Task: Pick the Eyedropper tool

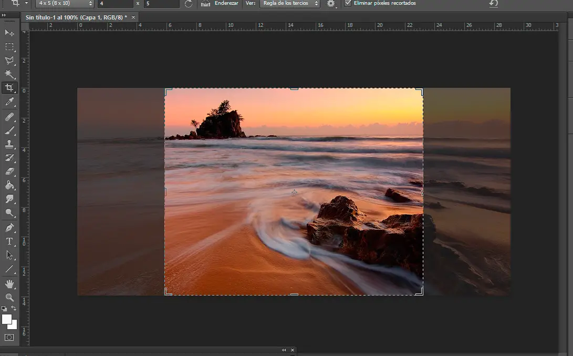Action: (x=9, y=102)
